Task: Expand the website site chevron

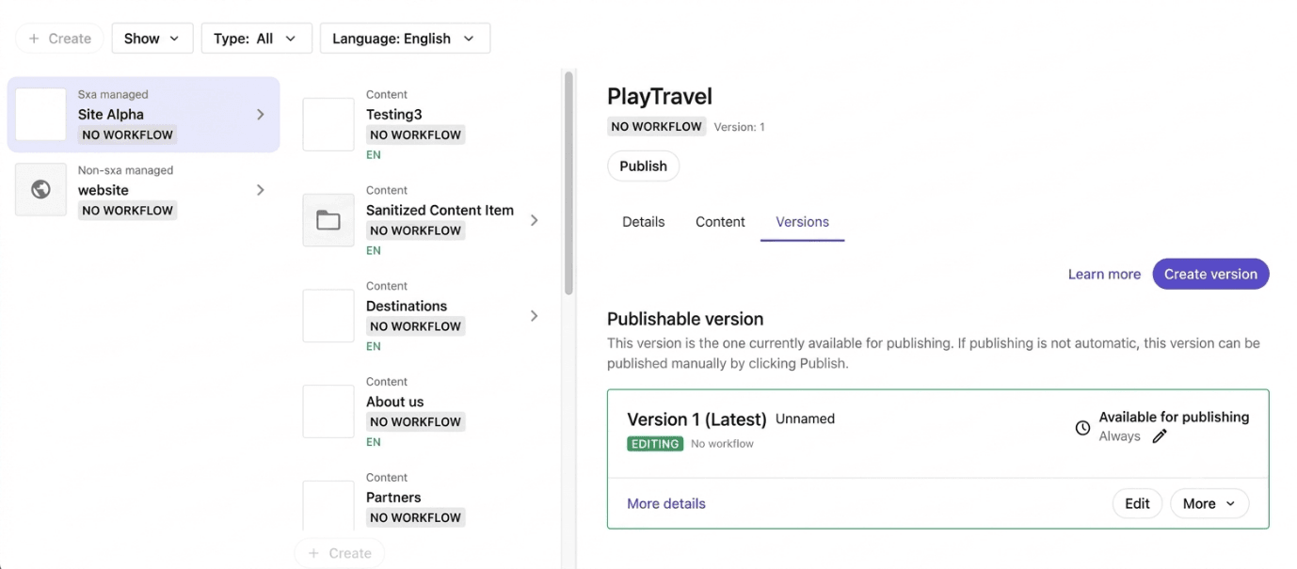Action: coord(261,190)
